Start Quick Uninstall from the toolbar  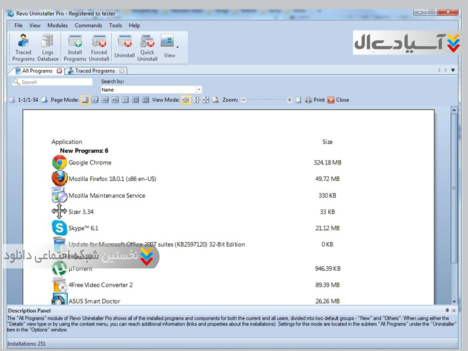147,47
